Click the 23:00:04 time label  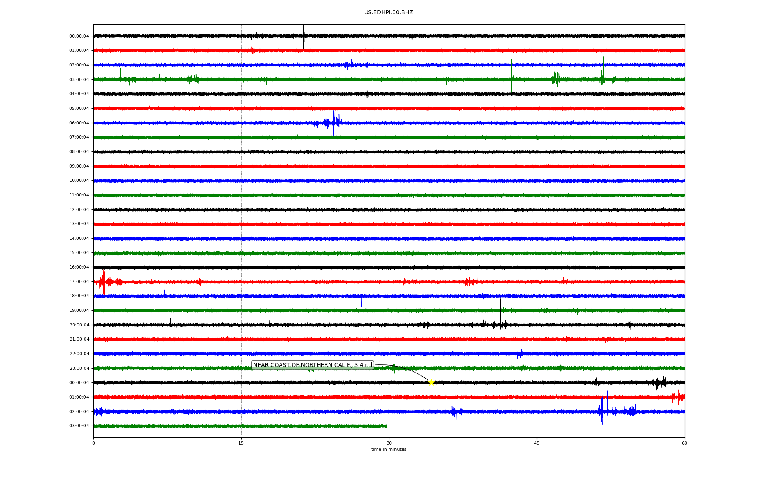click(79, 369)
